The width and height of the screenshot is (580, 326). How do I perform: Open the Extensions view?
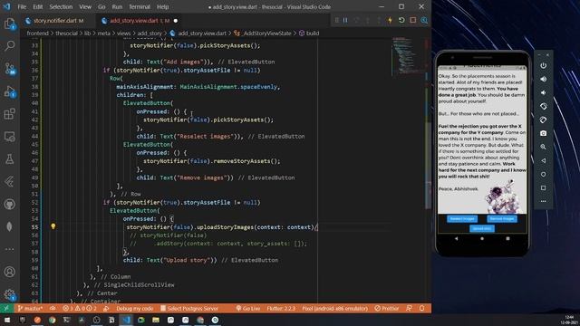point(10,114)
